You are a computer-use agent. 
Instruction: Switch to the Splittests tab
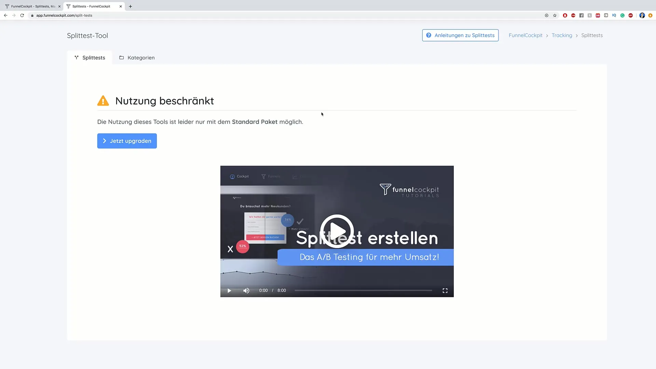tap(90, 57)
